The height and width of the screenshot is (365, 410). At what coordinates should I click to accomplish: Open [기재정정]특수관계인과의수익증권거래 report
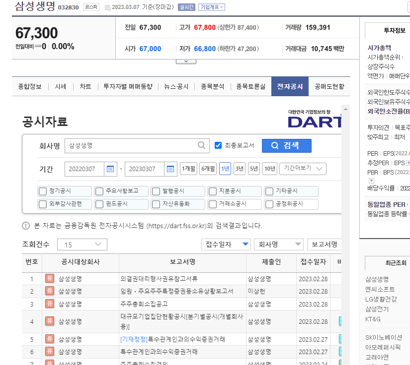172,339
